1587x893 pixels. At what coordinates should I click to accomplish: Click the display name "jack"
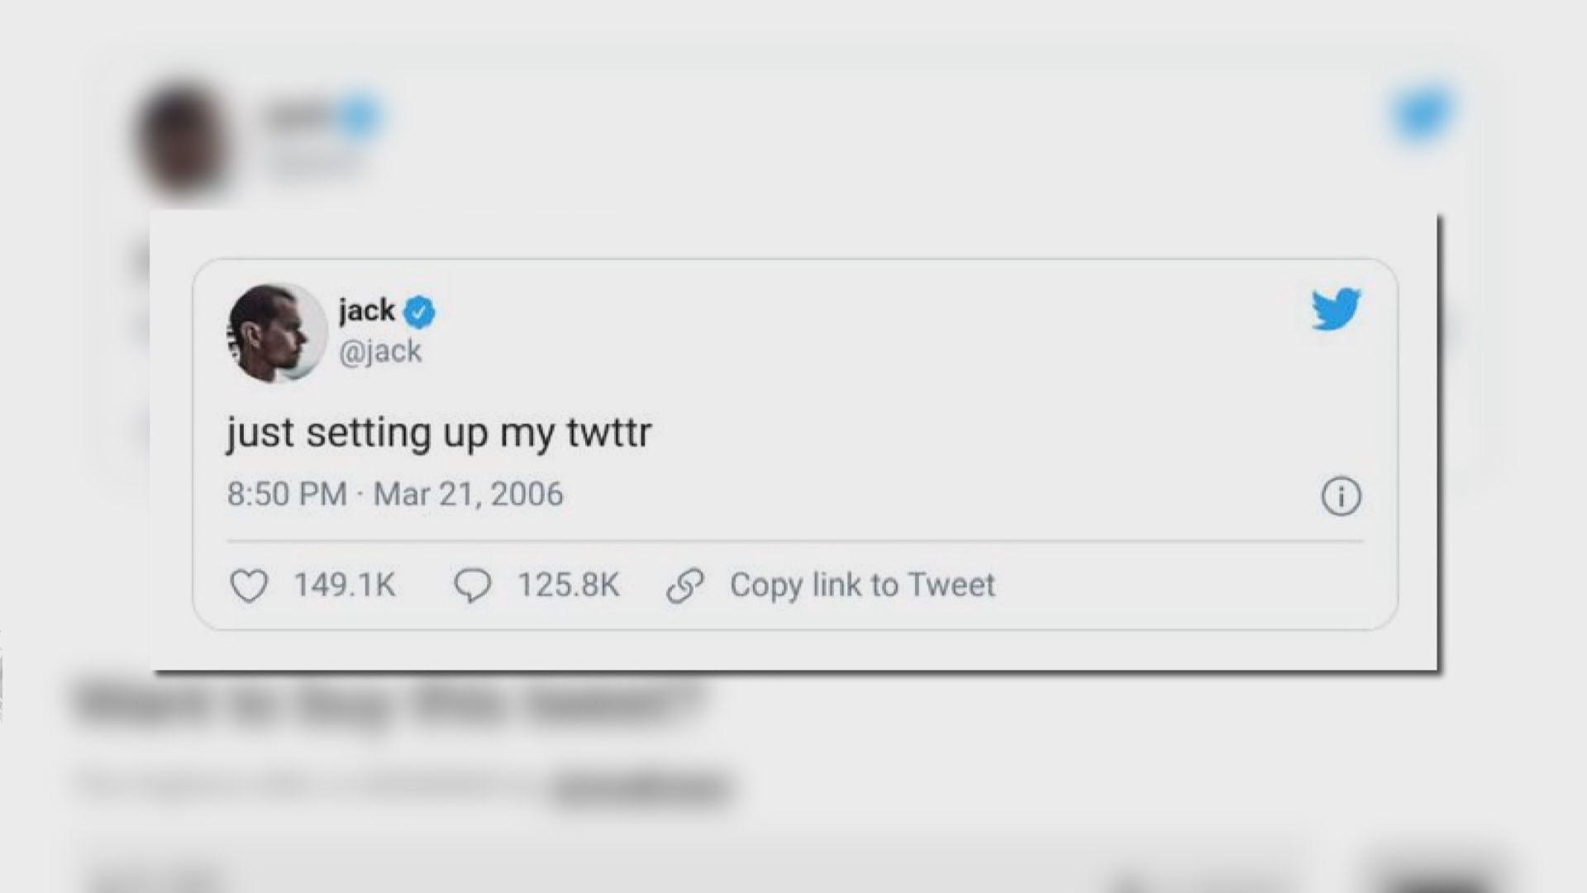pyautogui.click(x=366, y=311)
